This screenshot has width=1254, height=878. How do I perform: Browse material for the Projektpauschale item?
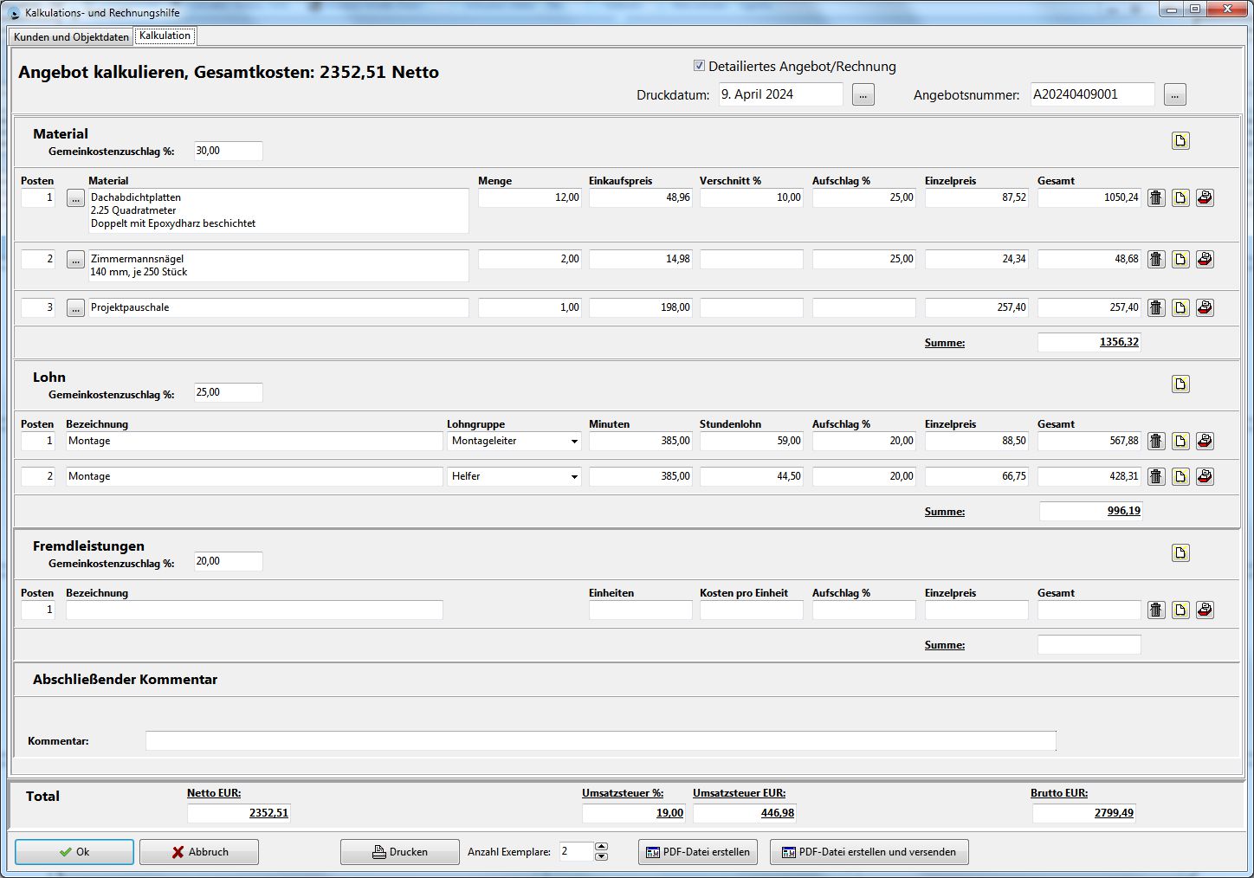[76, 308]
